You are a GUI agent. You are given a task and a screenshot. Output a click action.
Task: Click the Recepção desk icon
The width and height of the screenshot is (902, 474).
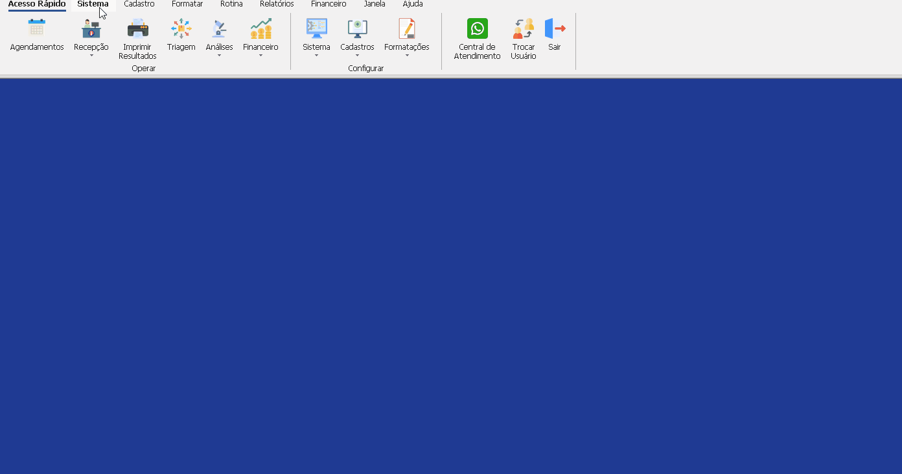91,28
